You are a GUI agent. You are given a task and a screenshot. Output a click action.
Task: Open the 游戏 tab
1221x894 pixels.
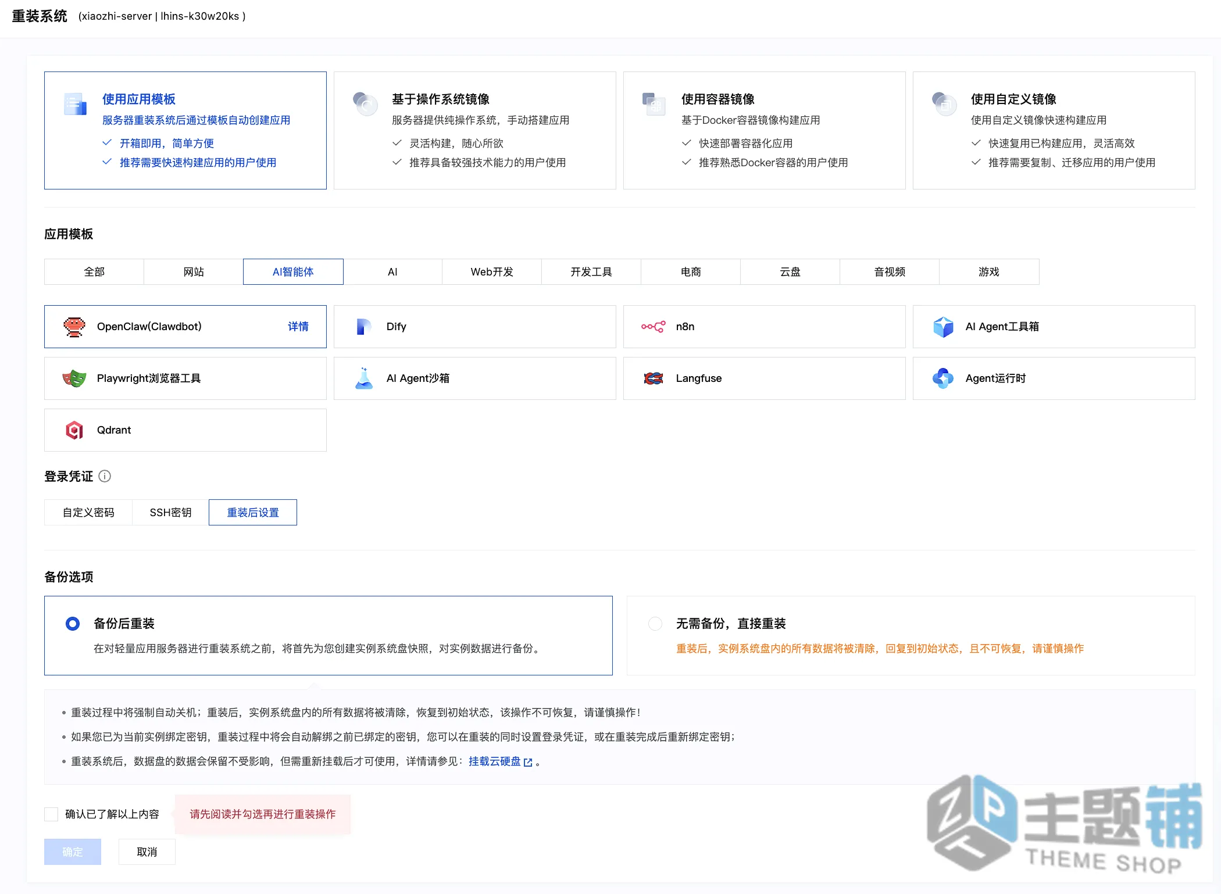click(x=989, y=272)
